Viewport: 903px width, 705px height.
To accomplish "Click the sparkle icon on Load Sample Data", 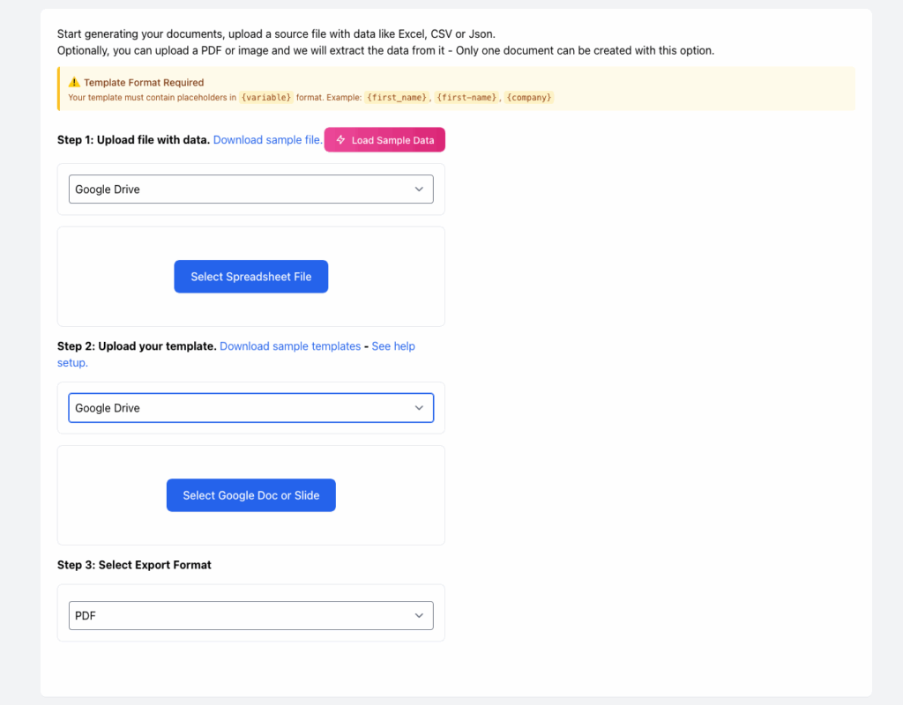I will (340, 140).
